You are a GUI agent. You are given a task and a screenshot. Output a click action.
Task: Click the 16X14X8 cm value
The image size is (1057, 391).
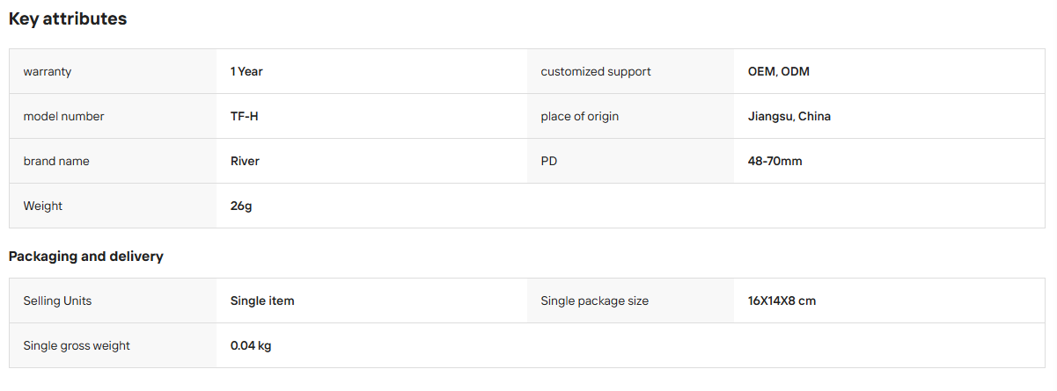tap(782, 300)
